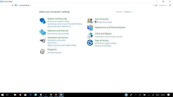173x97 pixels.
Task: Click the Control Panel breadcrumb text
Action: 24,5
